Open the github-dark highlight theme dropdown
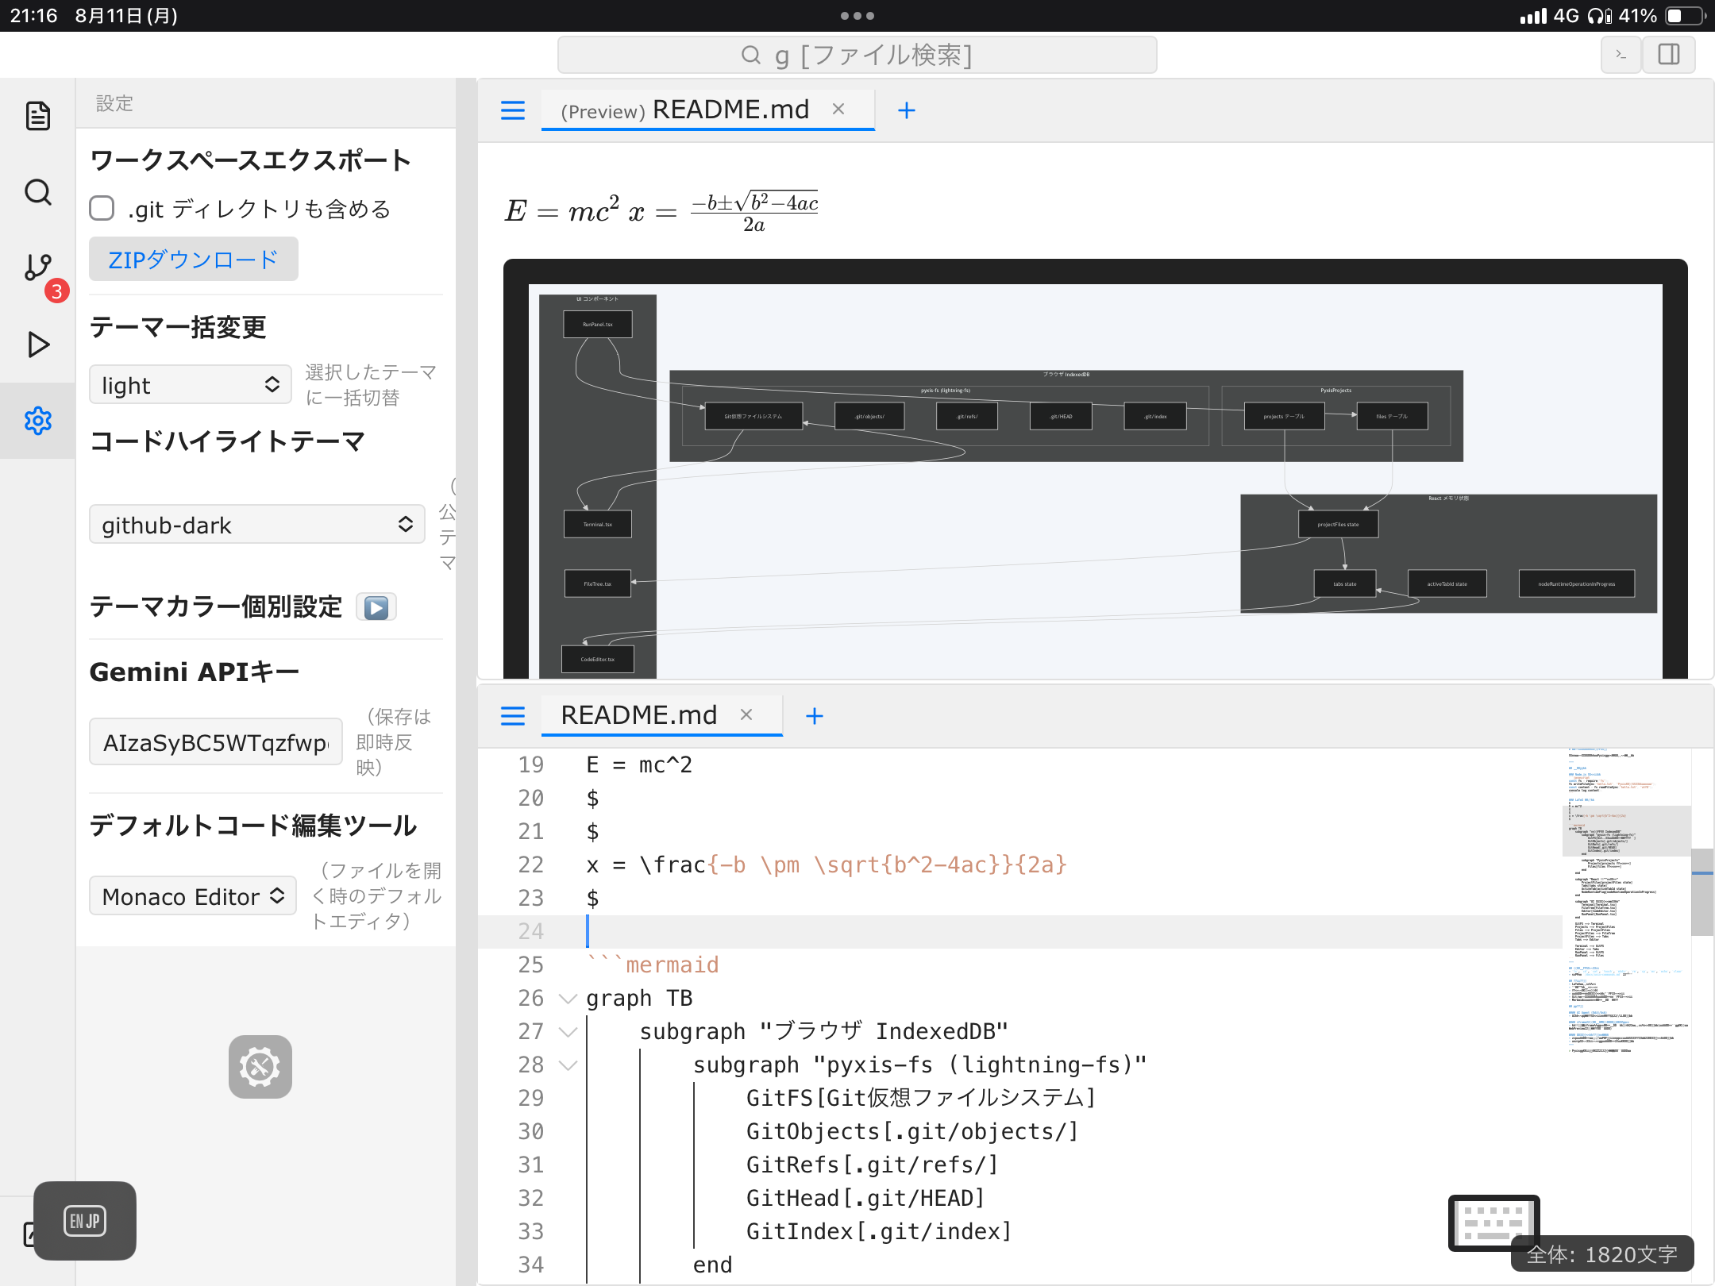1715x1286 pixels. (x=256, y=524)
